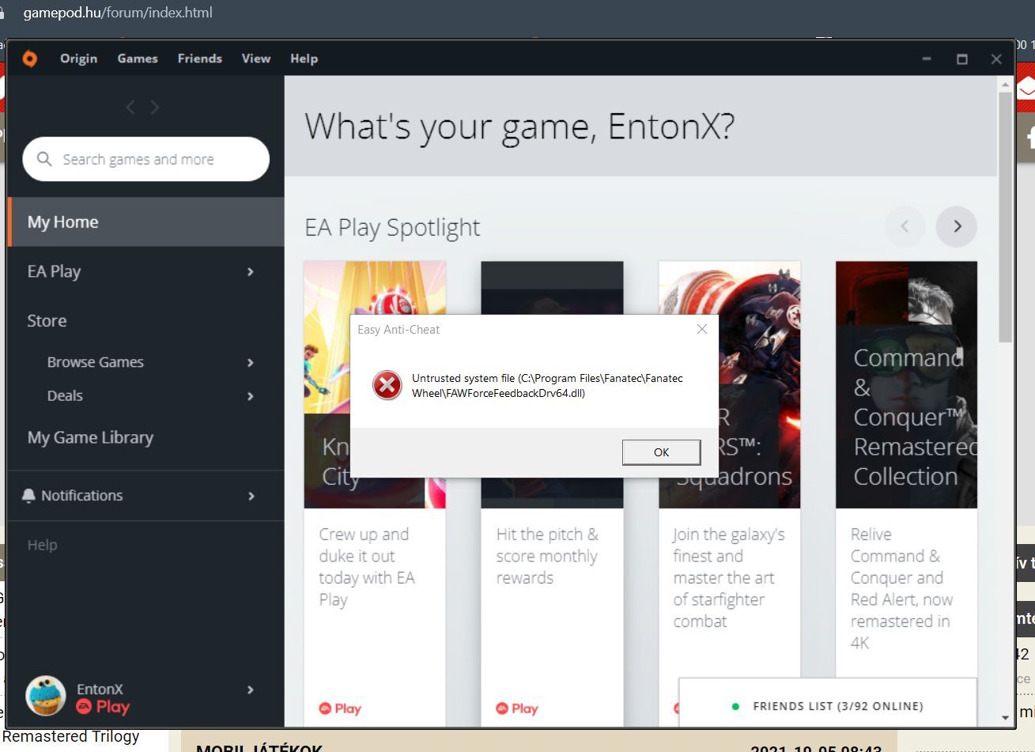Click the EntonX profile avatar

click(x=45, y=696)
